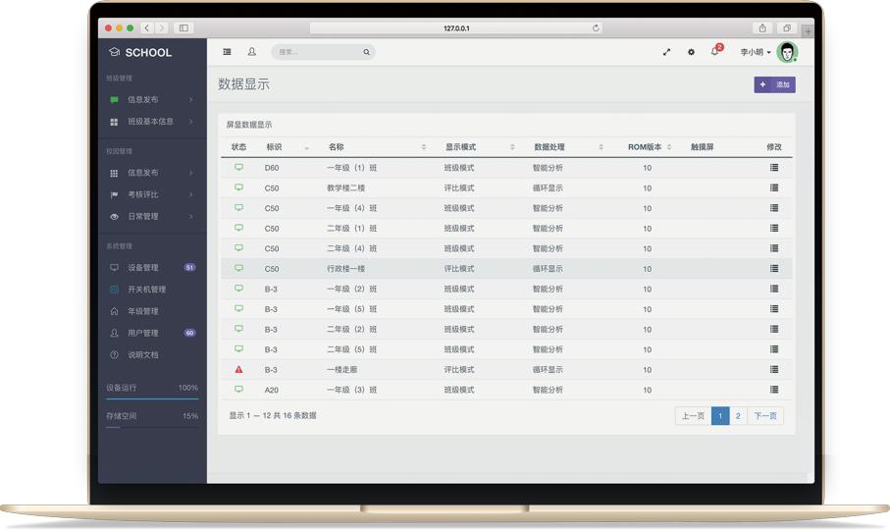The width and height of the screenshot is (890, 531).
Task: Open 设备管理 in the sidebar
Action: pyautogui.click(x=143, y=267)
